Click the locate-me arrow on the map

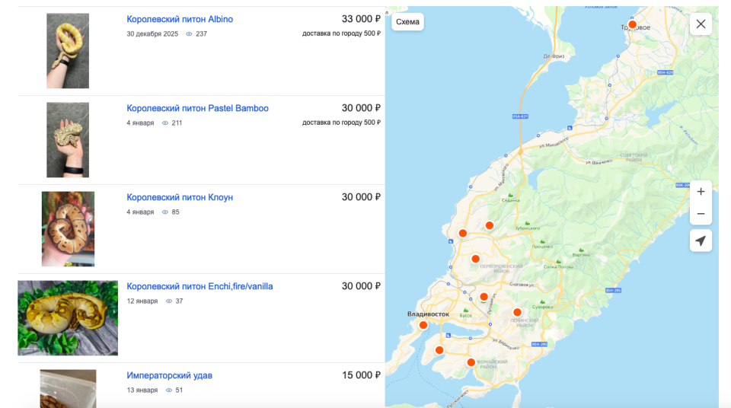[x=701, y=241]
